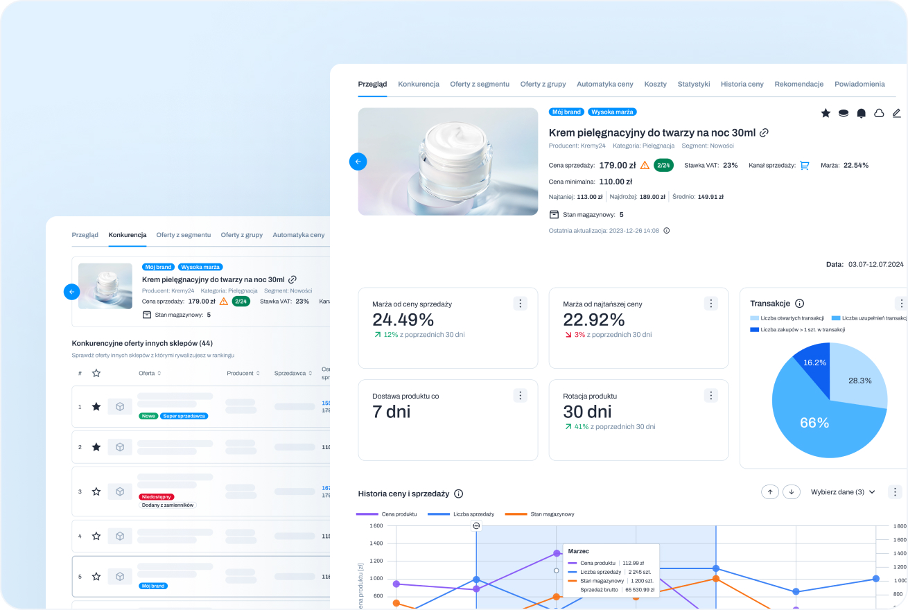Sort by the Sprzedawca column header
The width and height of the screenshot is (908, 610).
(293, 373)
